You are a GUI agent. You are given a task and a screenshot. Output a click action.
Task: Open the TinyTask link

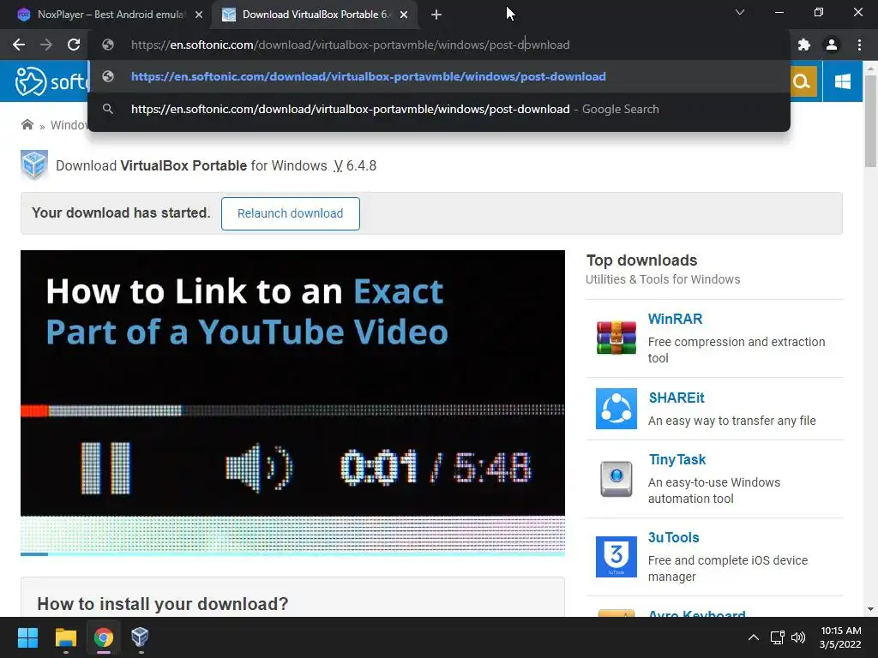click(x=677, y=460)
